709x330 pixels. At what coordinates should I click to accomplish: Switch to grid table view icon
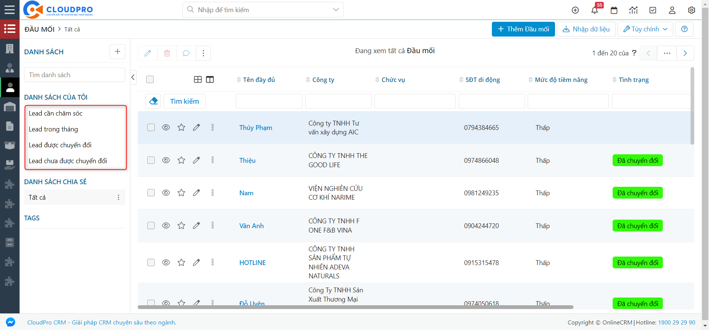[198, 79]
